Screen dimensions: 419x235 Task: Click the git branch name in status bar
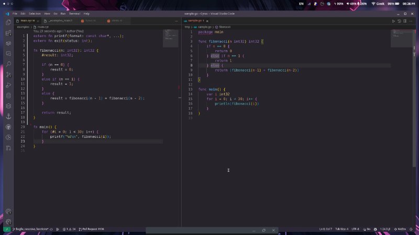[x=30, y=229]
